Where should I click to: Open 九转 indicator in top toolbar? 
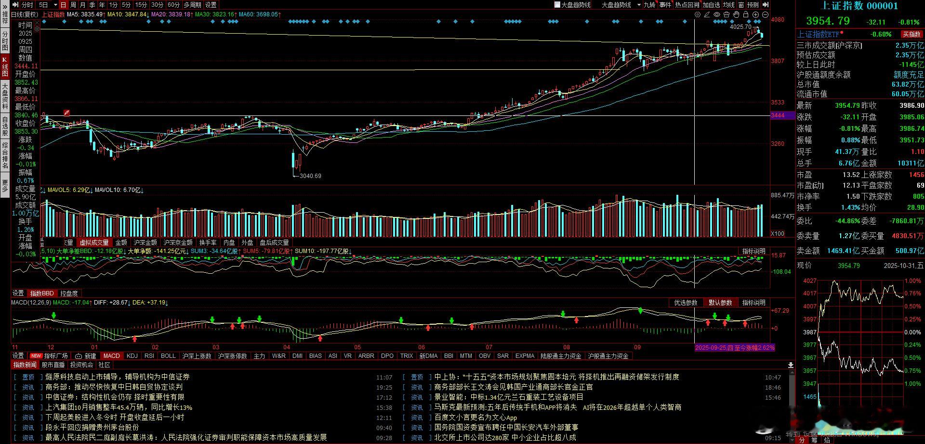pyautogui.click(x=650, y=5)
